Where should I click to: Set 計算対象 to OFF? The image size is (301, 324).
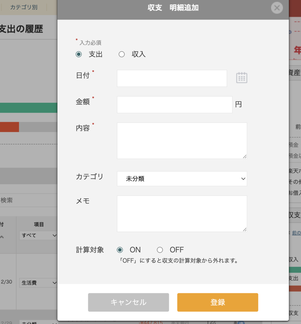click(x=160, y=250)
